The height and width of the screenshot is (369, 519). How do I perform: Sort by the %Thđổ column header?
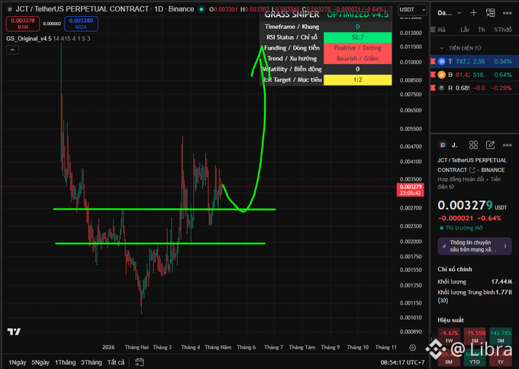point(503,30)
